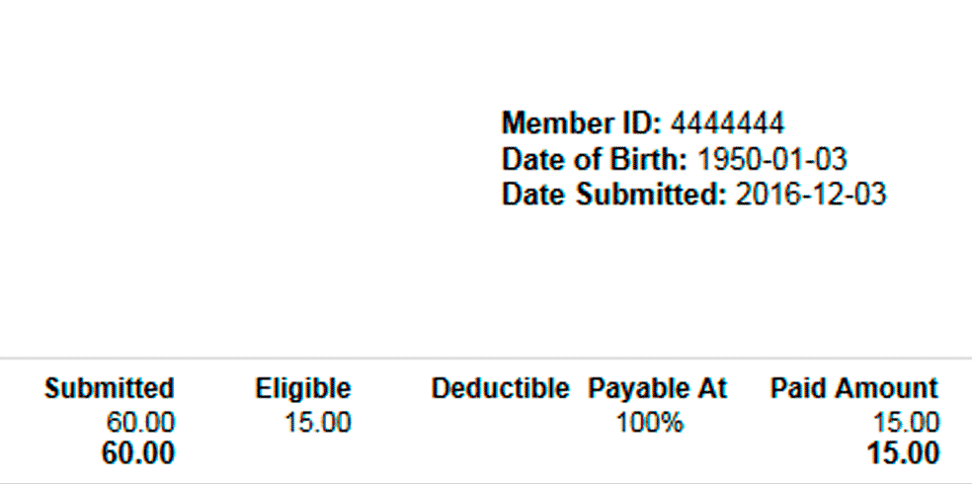
Task: Click the empty Deductible cell
Action: point(500,423)
